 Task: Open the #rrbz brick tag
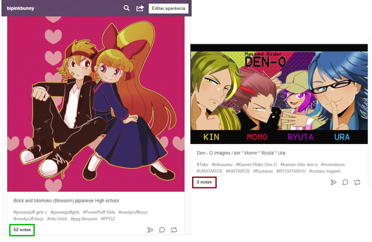(x=57, y=218)
